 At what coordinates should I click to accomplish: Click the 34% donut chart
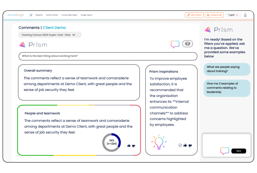tap(112, 142)
